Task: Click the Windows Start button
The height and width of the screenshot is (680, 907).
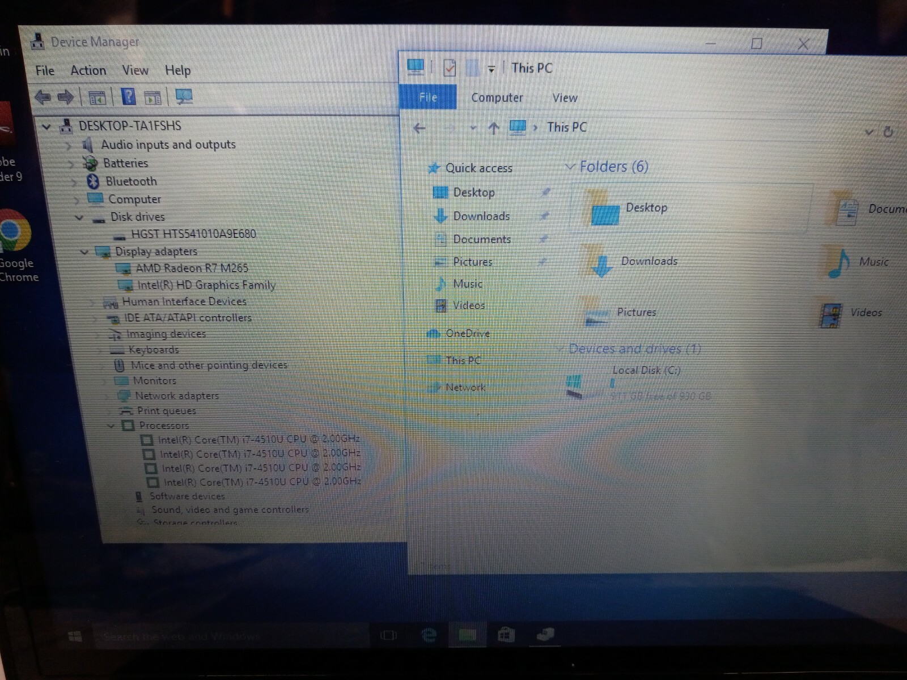Action: pos(75,636)
